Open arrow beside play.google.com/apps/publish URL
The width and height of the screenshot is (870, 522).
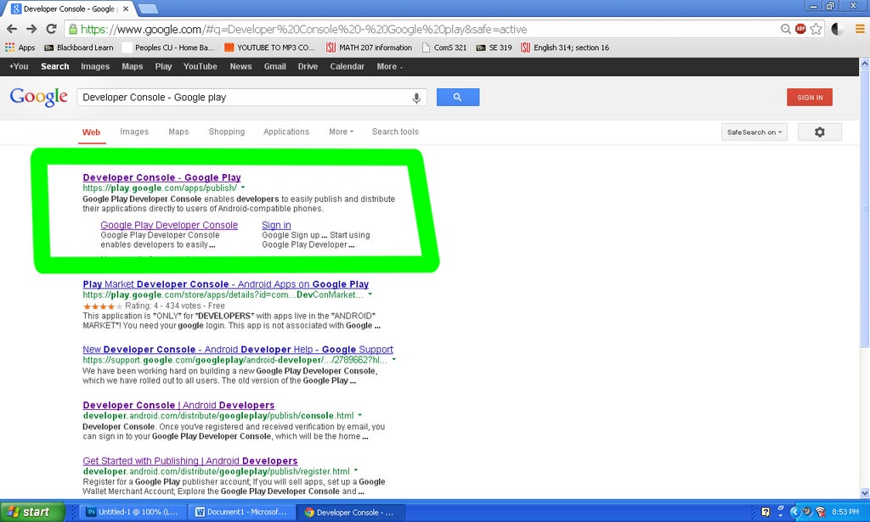[x=243, y=188]
